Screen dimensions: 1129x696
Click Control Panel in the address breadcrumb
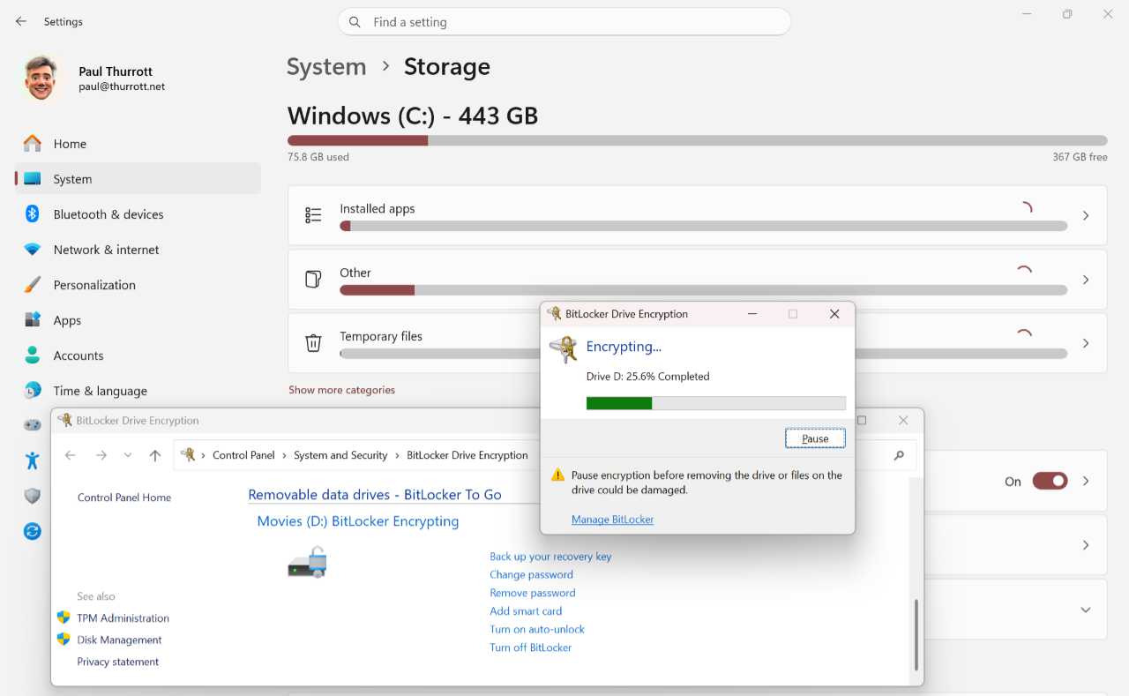(243, 455)
